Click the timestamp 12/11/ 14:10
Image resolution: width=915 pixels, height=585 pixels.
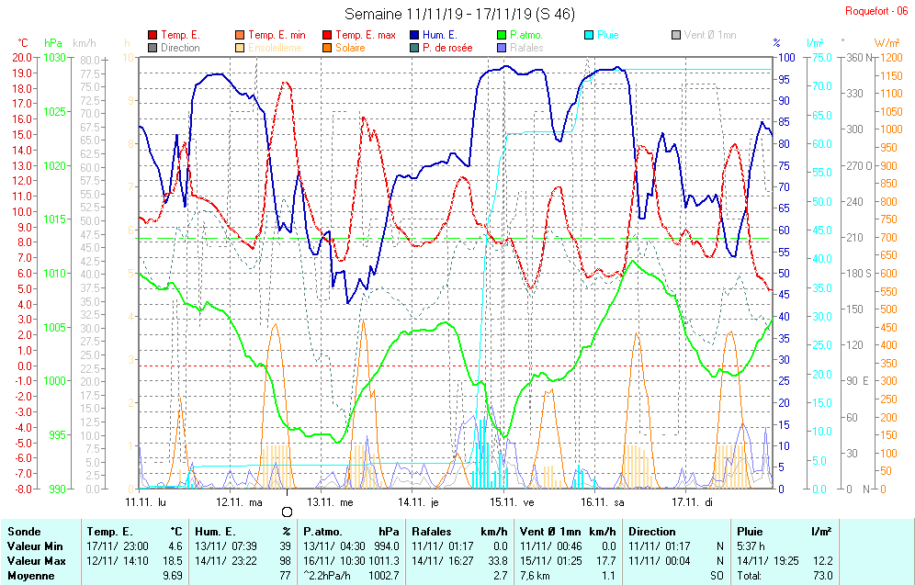coord(118,561)
